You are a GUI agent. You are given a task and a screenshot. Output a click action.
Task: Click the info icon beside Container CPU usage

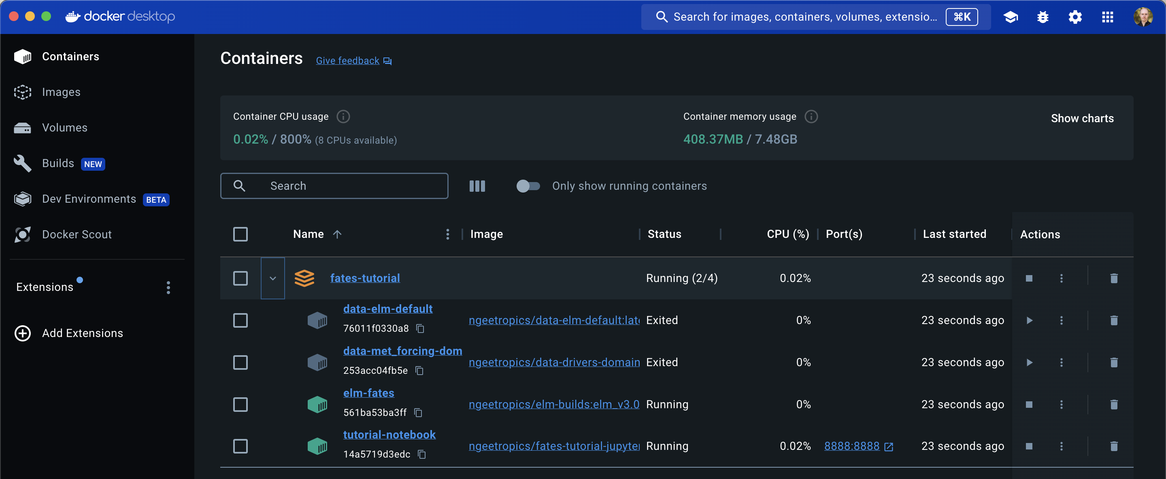343,117
